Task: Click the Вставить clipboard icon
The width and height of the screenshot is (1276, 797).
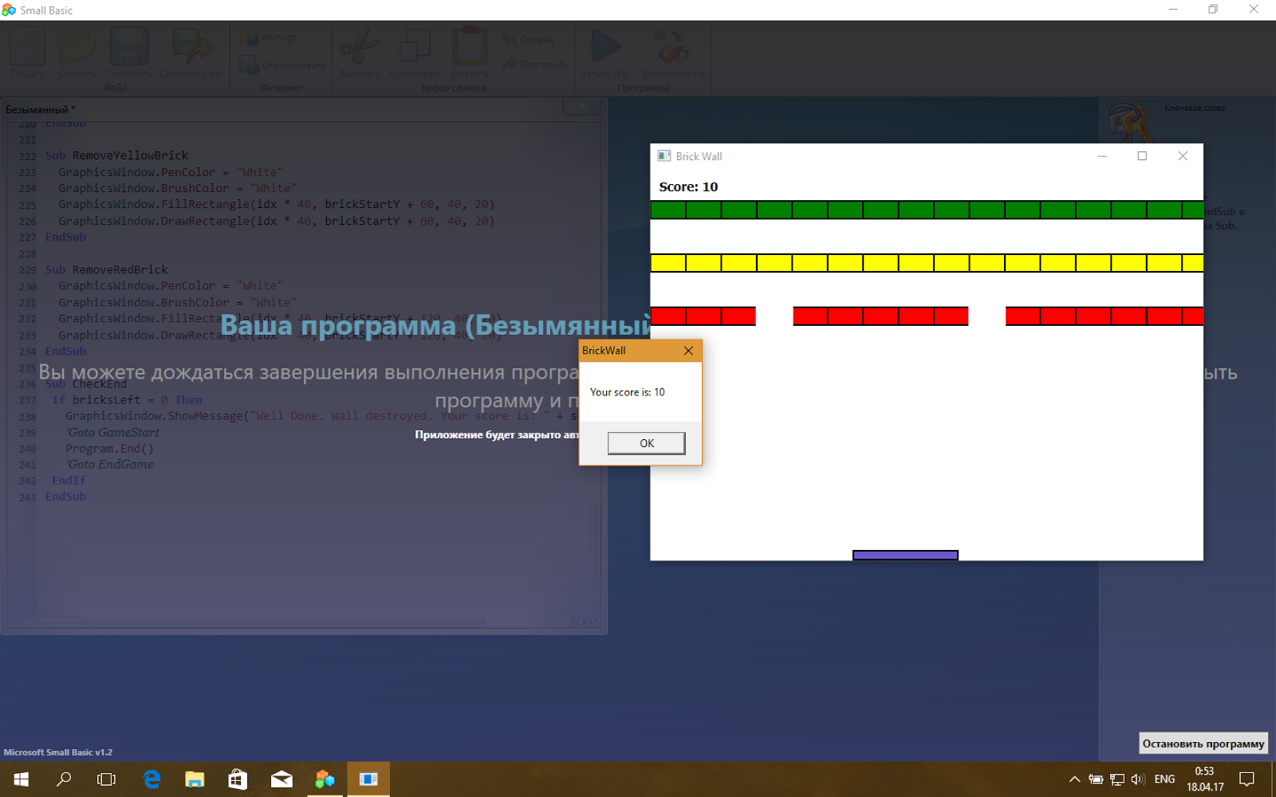Action: [470, 53]
